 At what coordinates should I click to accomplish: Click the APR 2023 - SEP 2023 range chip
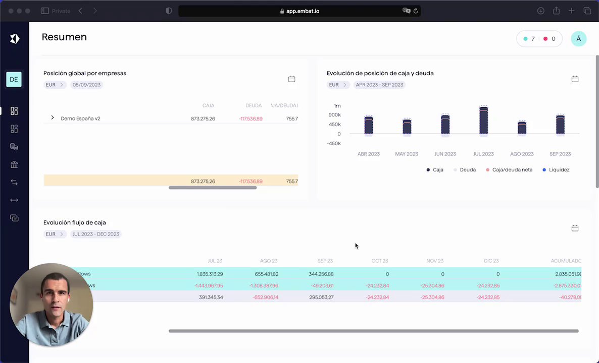click(x=379, y=85)
